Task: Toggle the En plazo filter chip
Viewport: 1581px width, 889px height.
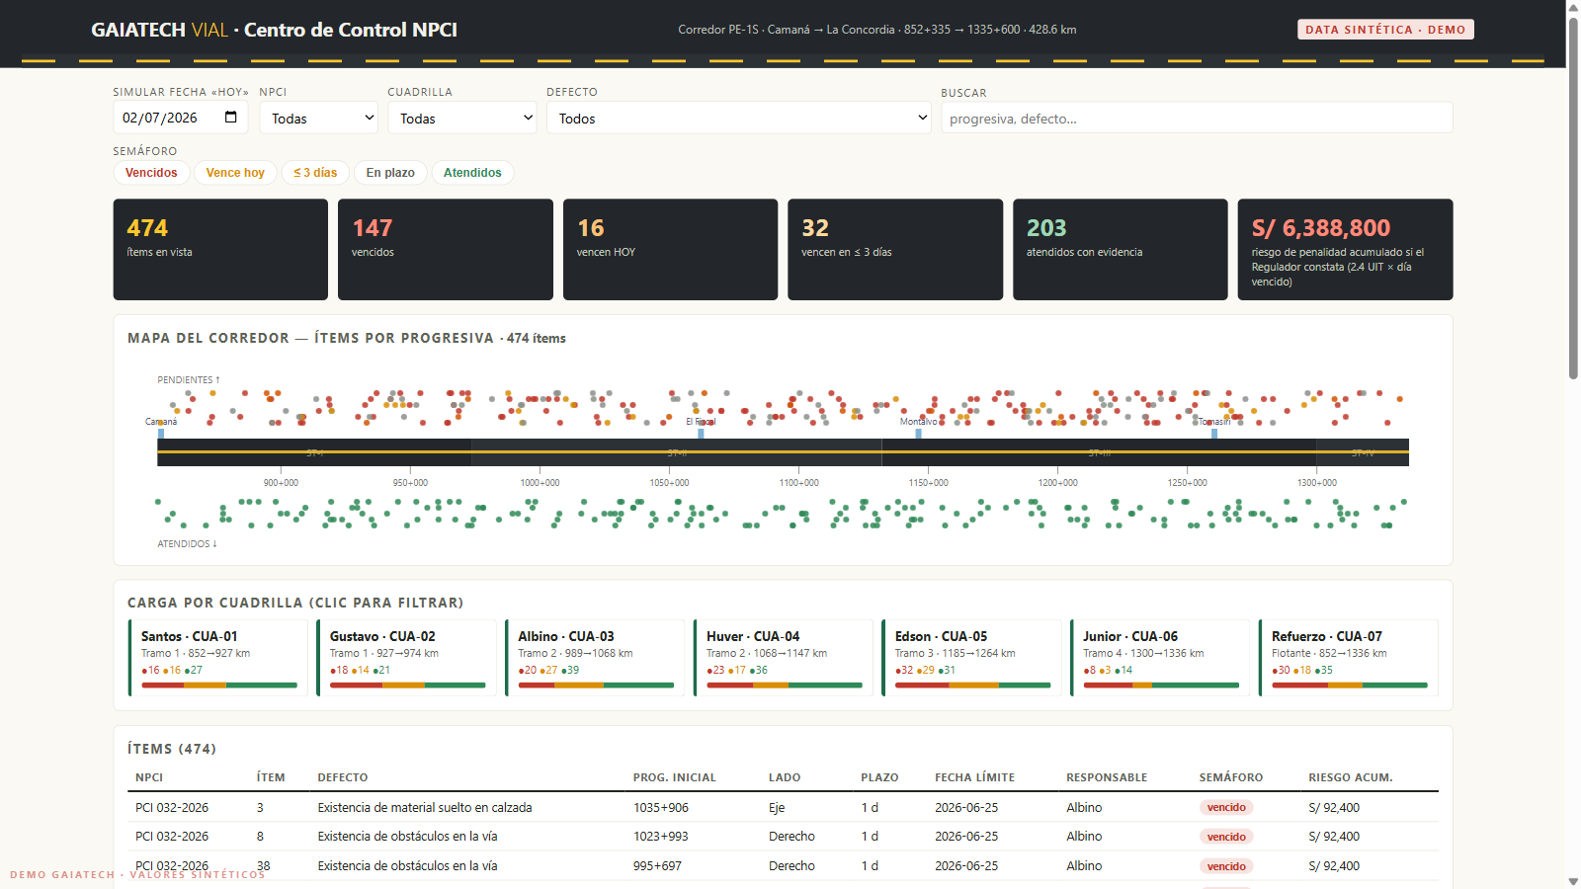Action: 390,173
